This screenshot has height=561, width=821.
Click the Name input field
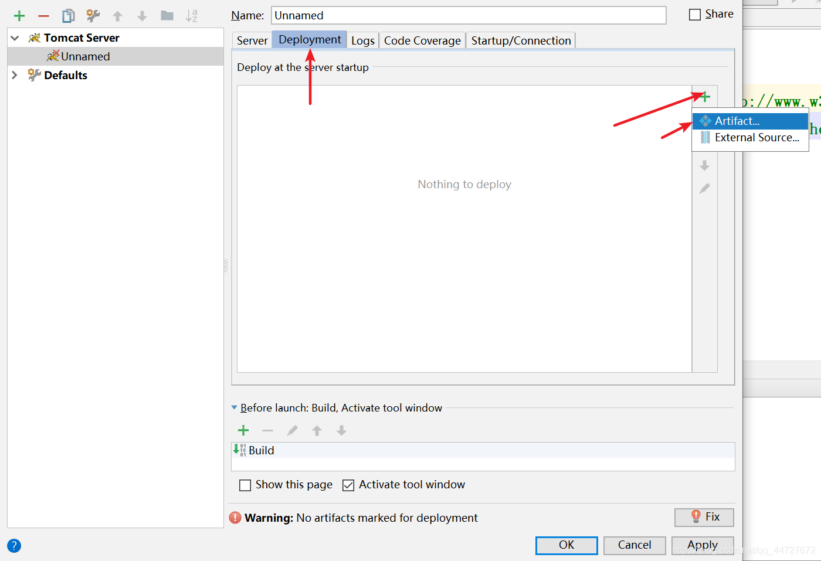[469, 15]
